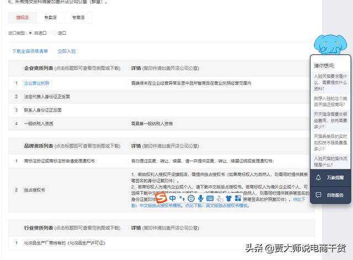This screenshot has height=260, width=353.
Task: Open the 企业营业执照 link
Action: (37, 83)
